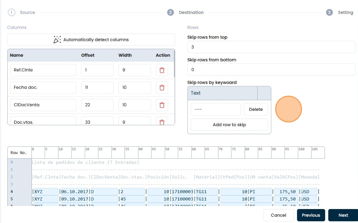Focus the Skip rows from top field
Viewport: 358px width, 223px height.
[271, 47]
